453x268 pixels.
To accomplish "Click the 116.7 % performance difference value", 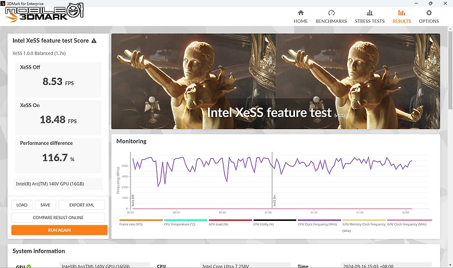I will click(x=58, y=158).
